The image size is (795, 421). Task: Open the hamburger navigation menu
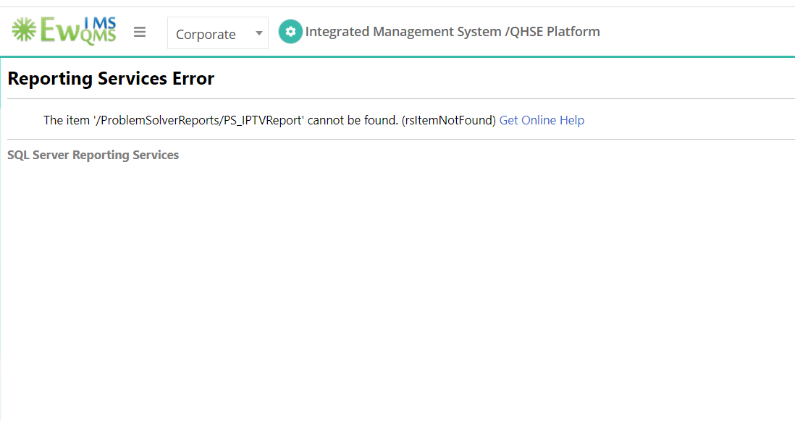point(140,33)
